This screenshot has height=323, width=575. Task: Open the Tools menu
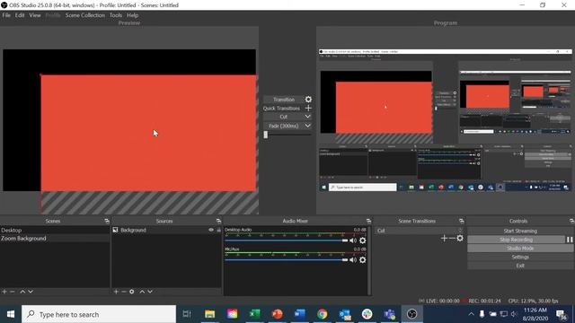pyautogui.click(x=116, y=15)
